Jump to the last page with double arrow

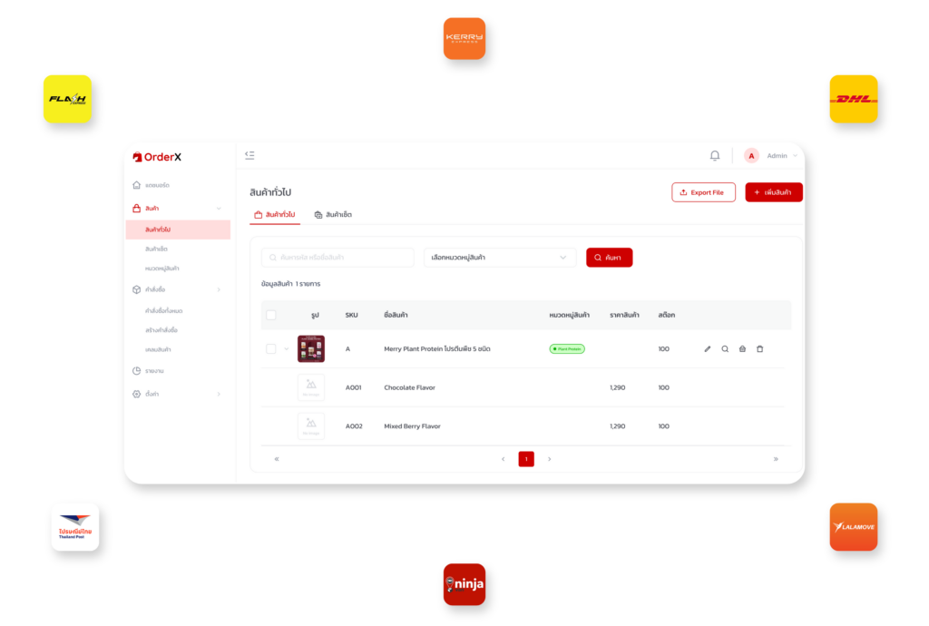776,459
